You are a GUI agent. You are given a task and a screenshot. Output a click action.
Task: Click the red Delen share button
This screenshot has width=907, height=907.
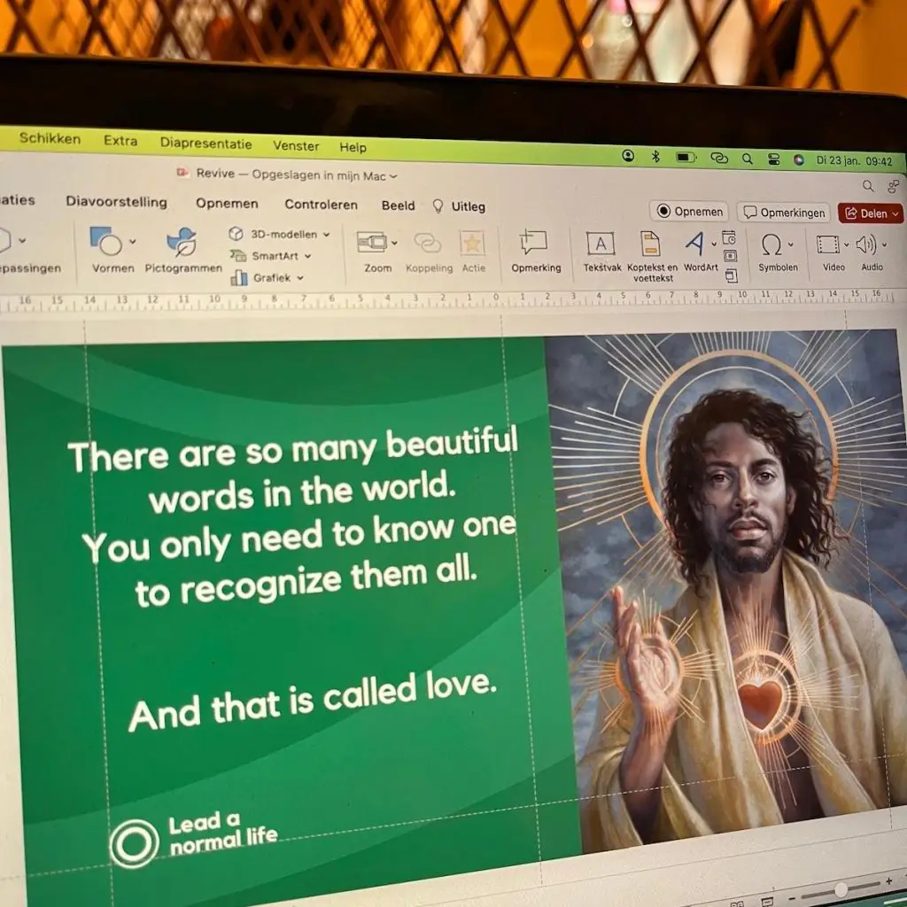pos(869,213)
